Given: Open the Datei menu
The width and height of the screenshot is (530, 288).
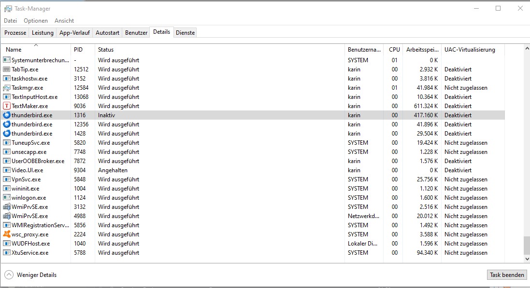Looking at the screenshot, I should pos(10,21).
